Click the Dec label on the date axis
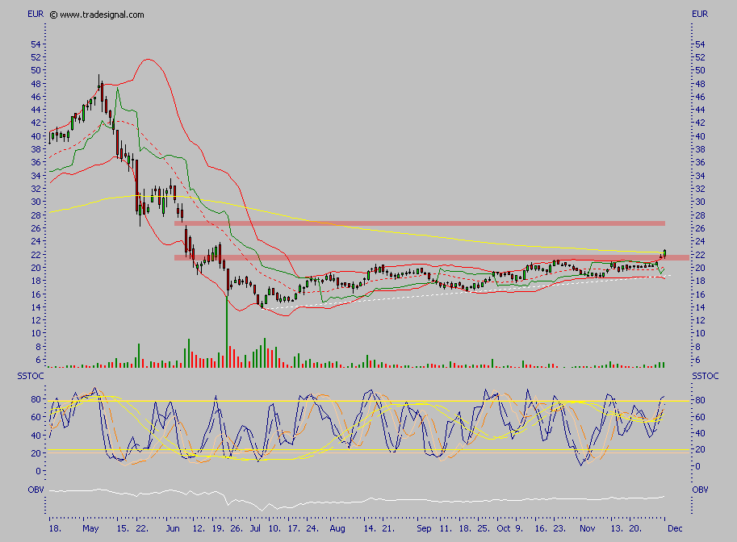The height and width of the screenshot is (542, 737). (x=675, y=528)
